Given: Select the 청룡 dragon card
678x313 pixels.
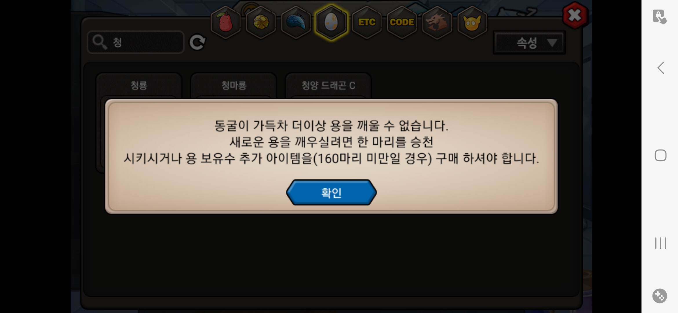Looking at the screenshot, I should [x=139, y=86].
